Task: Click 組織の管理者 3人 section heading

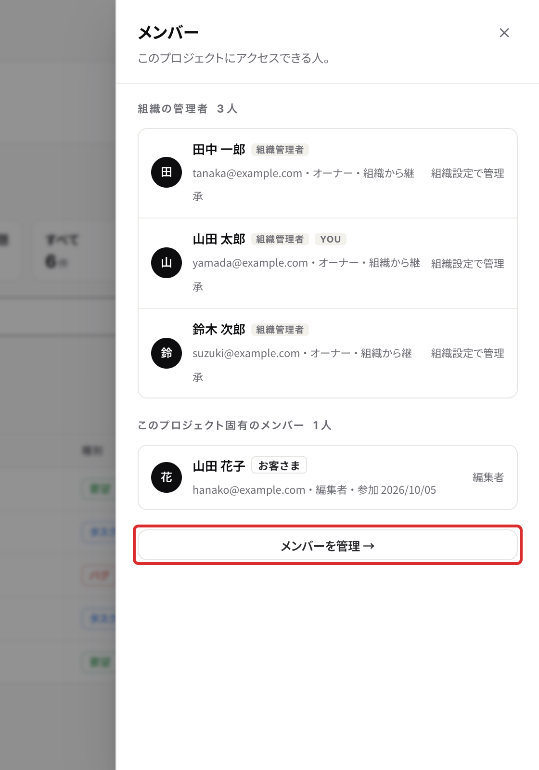Action: coord(188,109)
